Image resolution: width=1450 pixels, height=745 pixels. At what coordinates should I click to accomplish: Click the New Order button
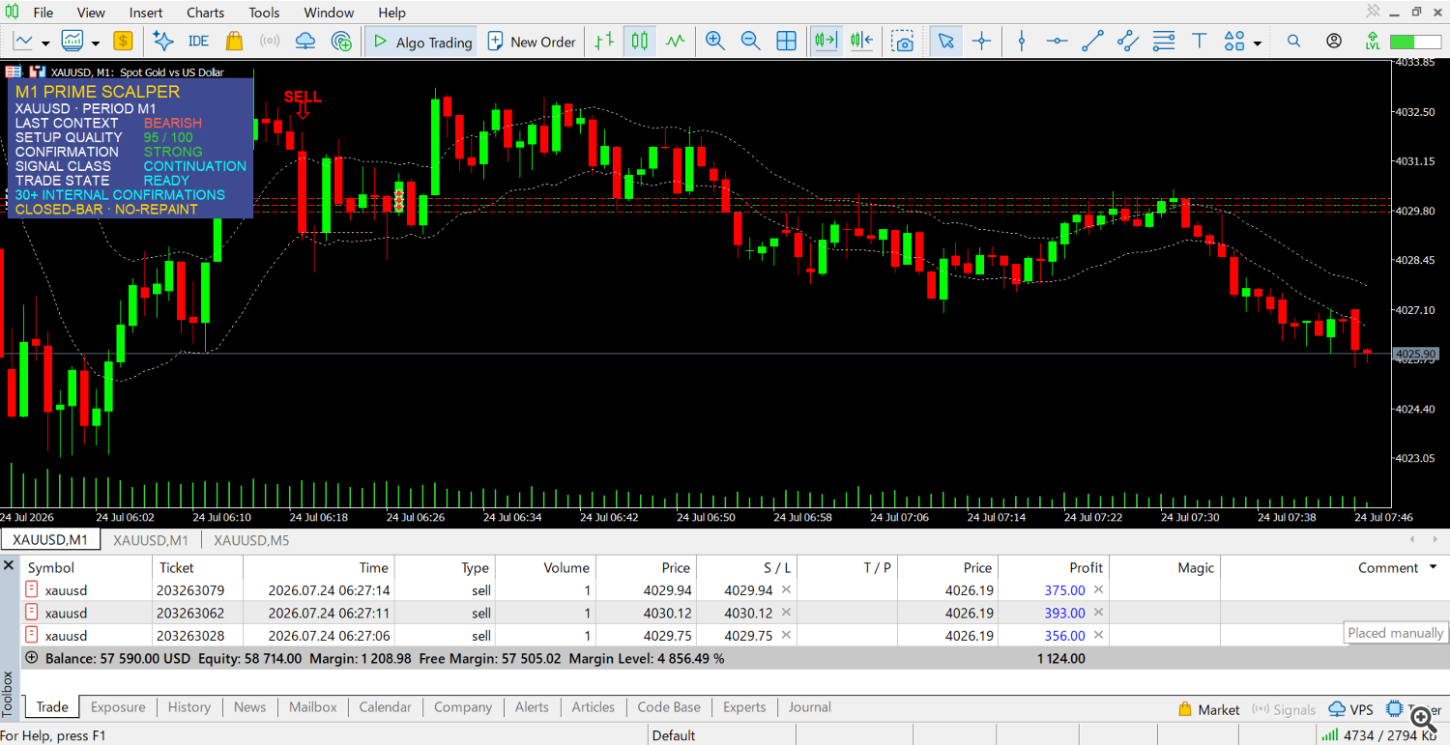pyautogui.click(x=532, y=42)
